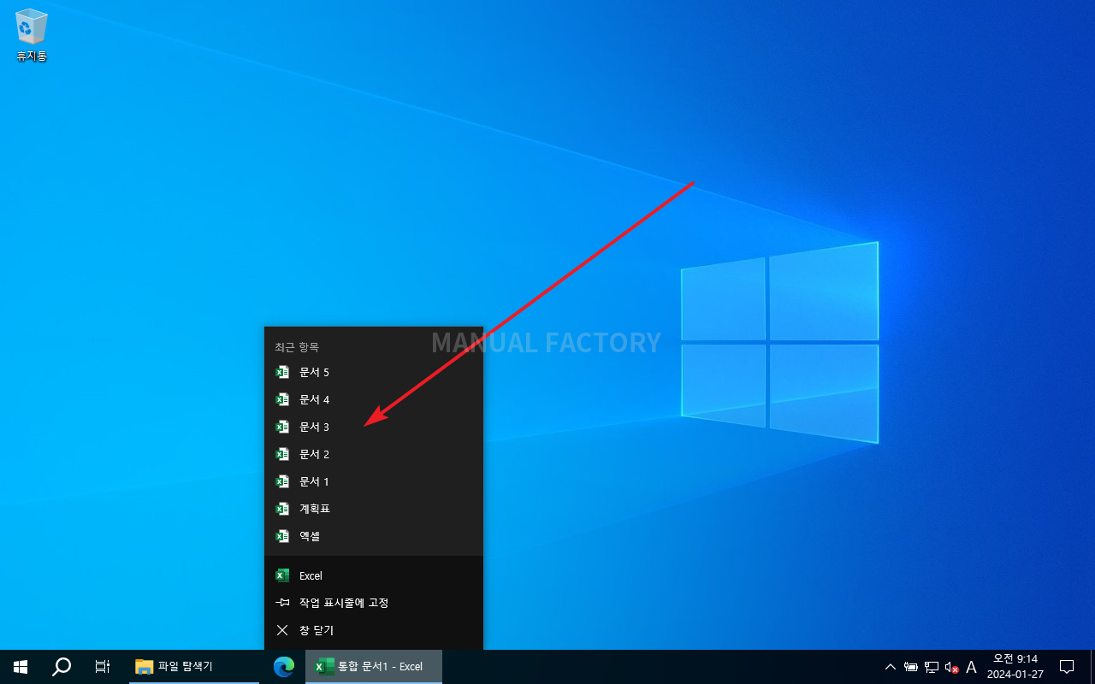Viewport: 1095px width, 684px height.
Task: Open recent item 문서 5
Action: [x=374, y=372]
